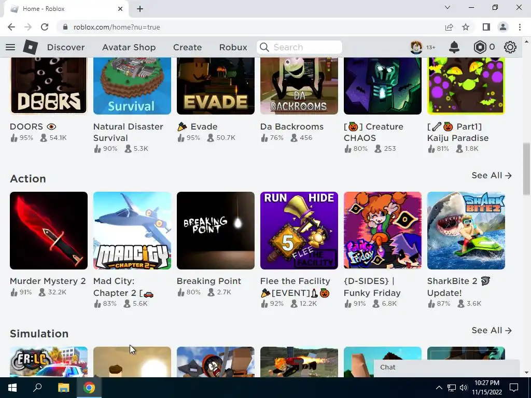Open Natural Disaster Survival thumbnail
Viewport: 531px width, 398px height.
click(x=132, y=86)
